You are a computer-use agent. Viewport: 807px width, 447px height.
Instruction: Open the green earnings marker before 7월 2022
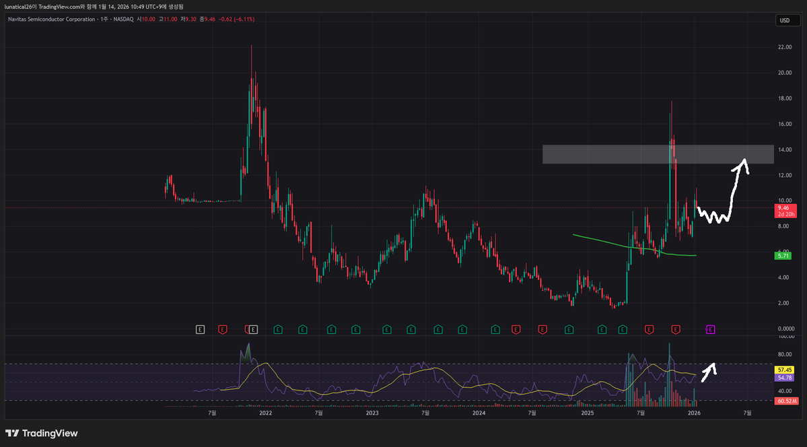pyautogui.click(x=303, y=330)
